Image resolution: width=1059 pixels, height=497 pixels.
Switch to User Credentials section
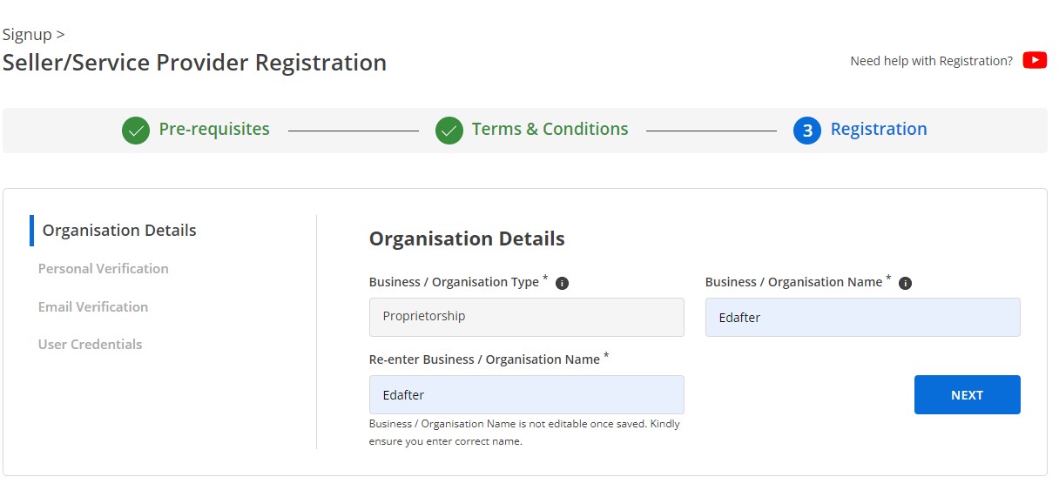tap(90, 345)
